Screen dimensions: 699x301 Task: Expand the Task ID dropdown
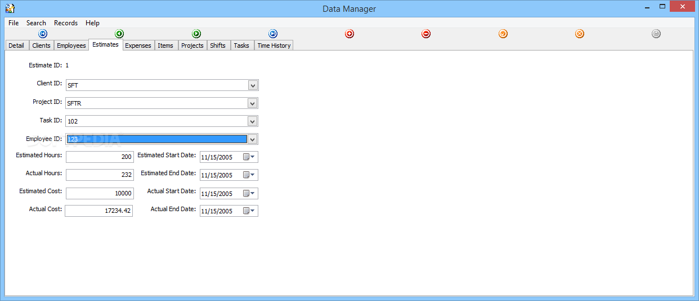(x=253, y=121)
